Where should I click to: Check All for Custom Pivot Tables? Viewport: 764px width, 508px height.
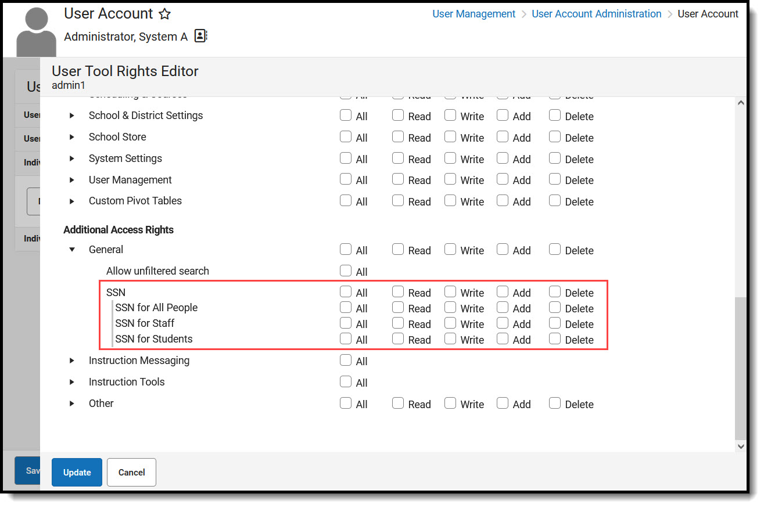pos(346,200)
